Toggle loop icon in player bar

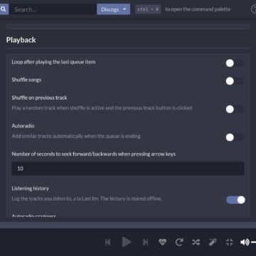pyautogui.click(x=179, y=242)
